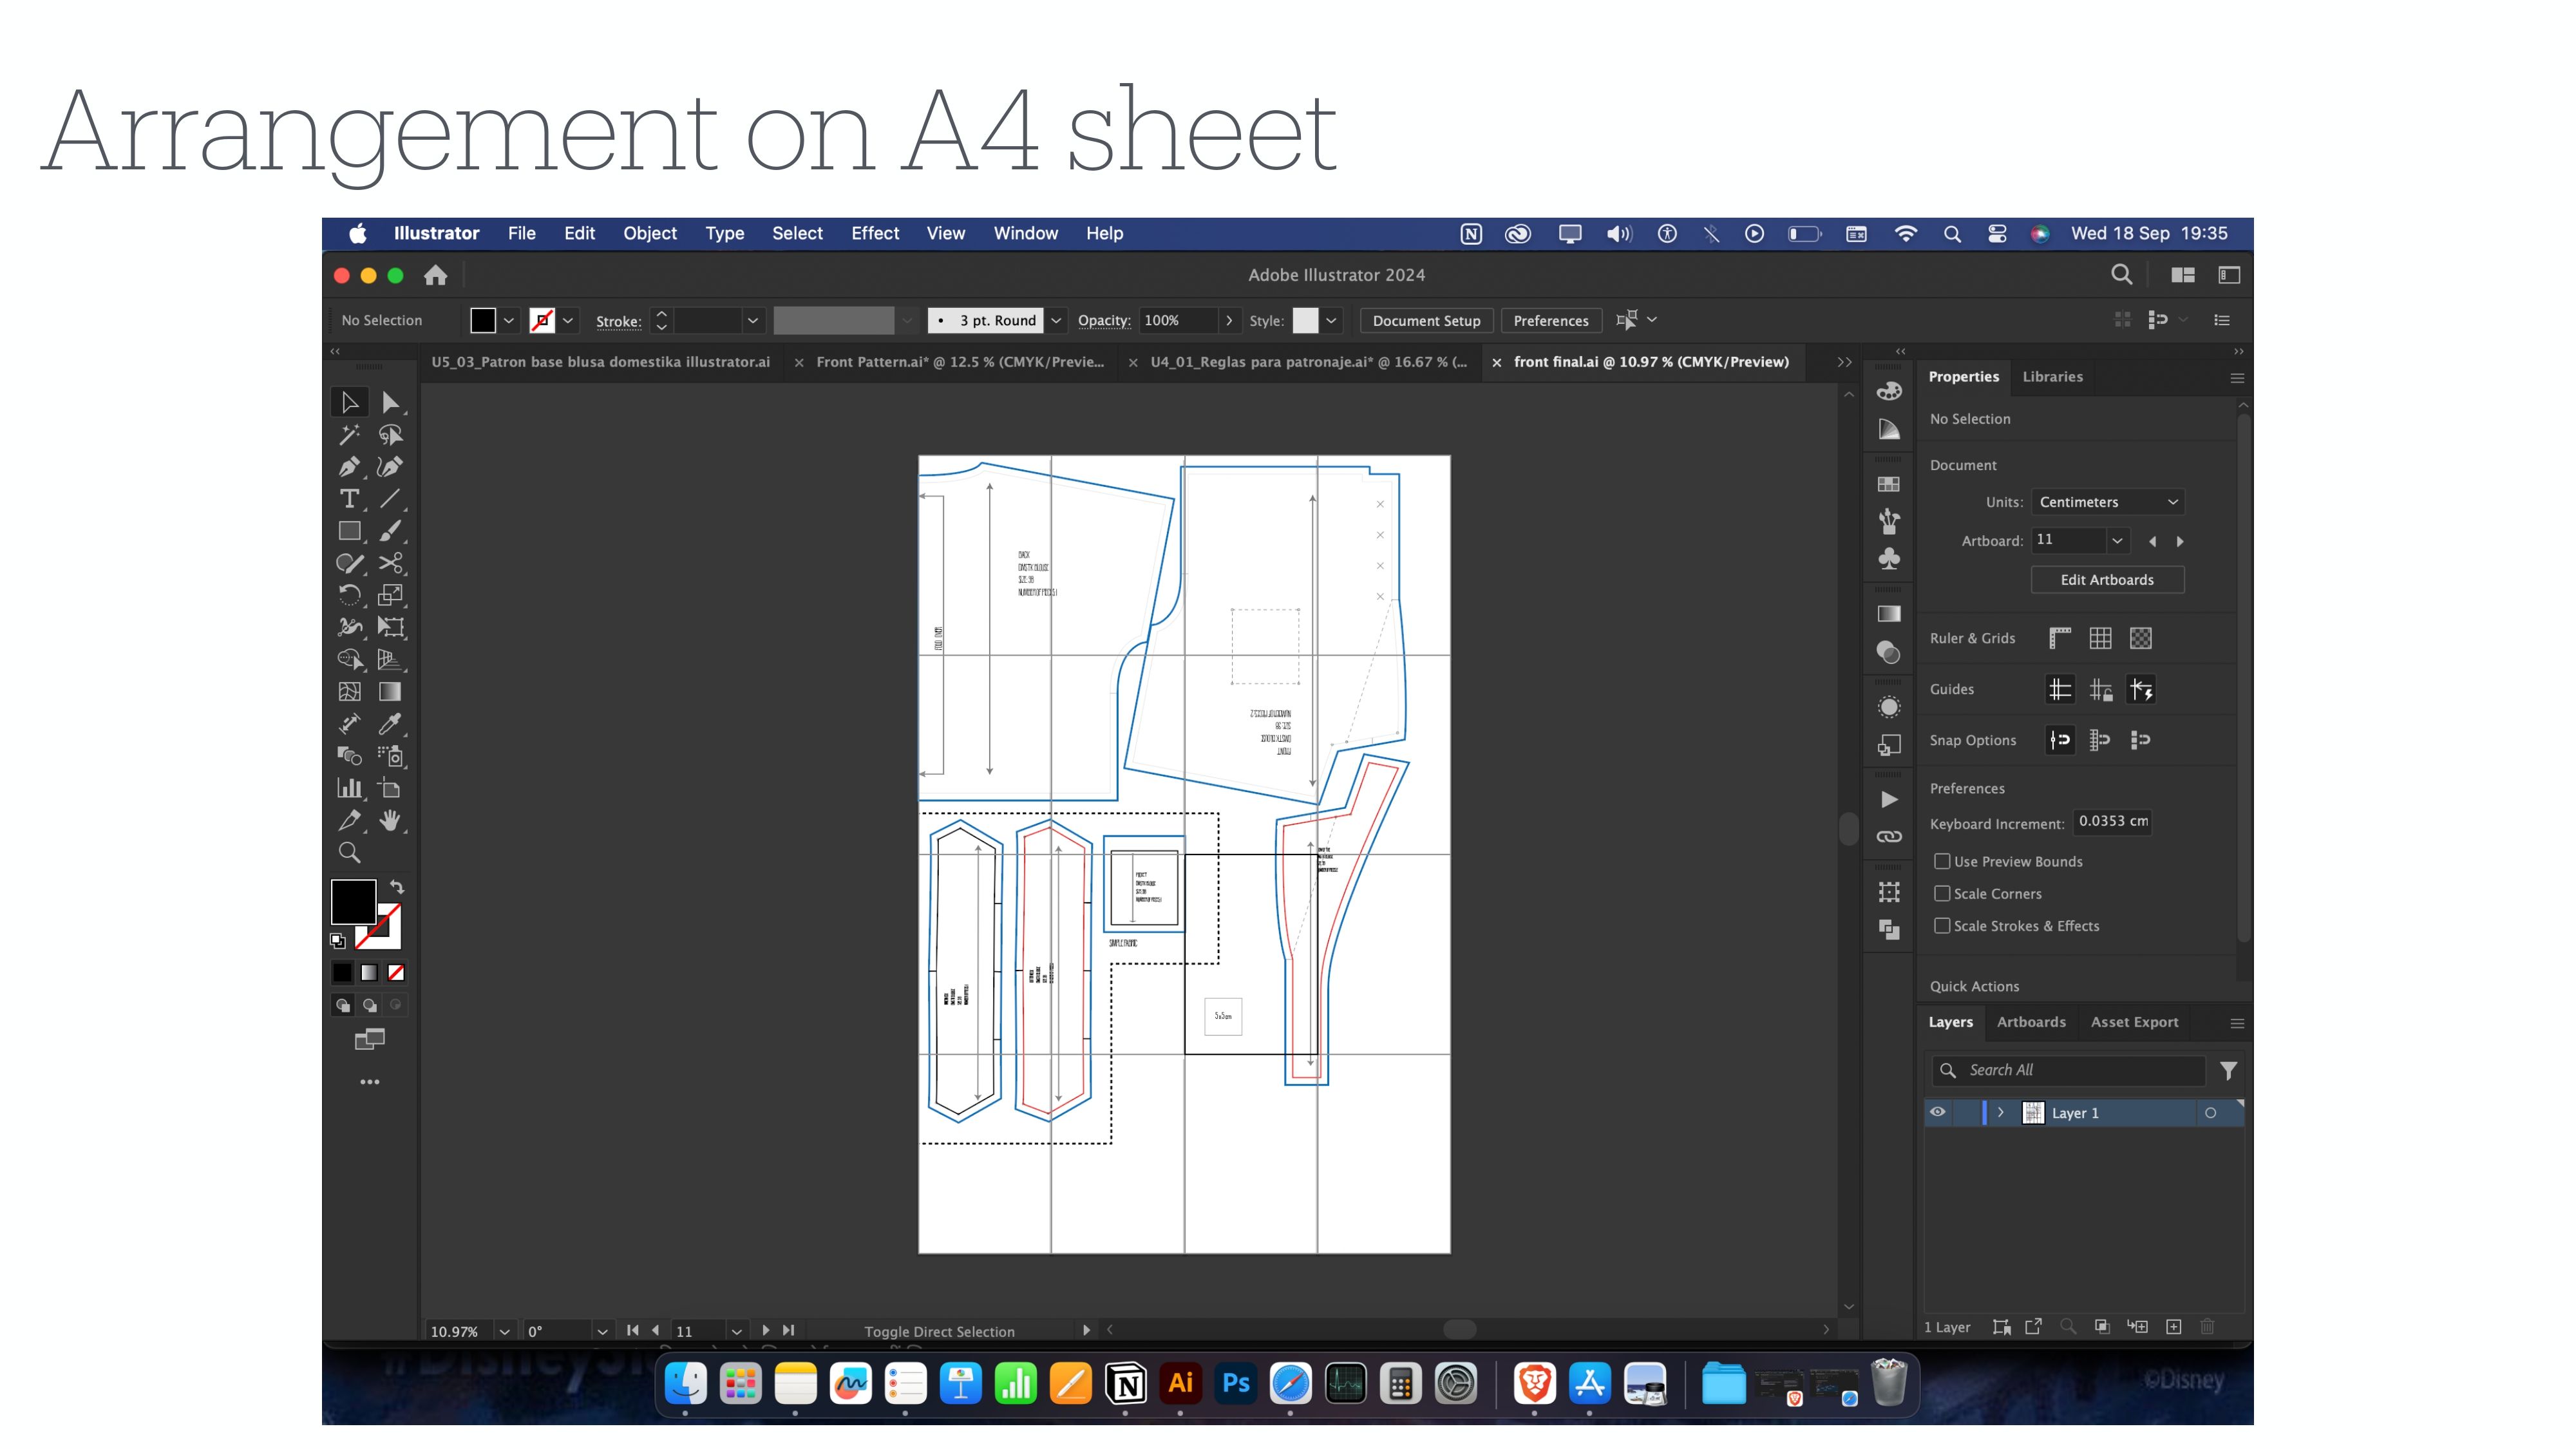Open the zoom level dropdown
Image resolution: width=2576 pixels, height=1449 pixels.
(x=505, y=1331)
